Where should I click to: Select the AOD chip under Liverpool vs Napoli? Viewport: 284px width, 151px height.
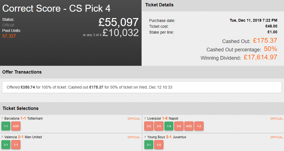click(189, 126)
